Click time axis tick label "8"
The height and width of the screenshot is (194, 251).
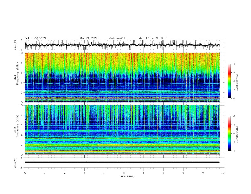pyautogui.click(x=183, y=173)
